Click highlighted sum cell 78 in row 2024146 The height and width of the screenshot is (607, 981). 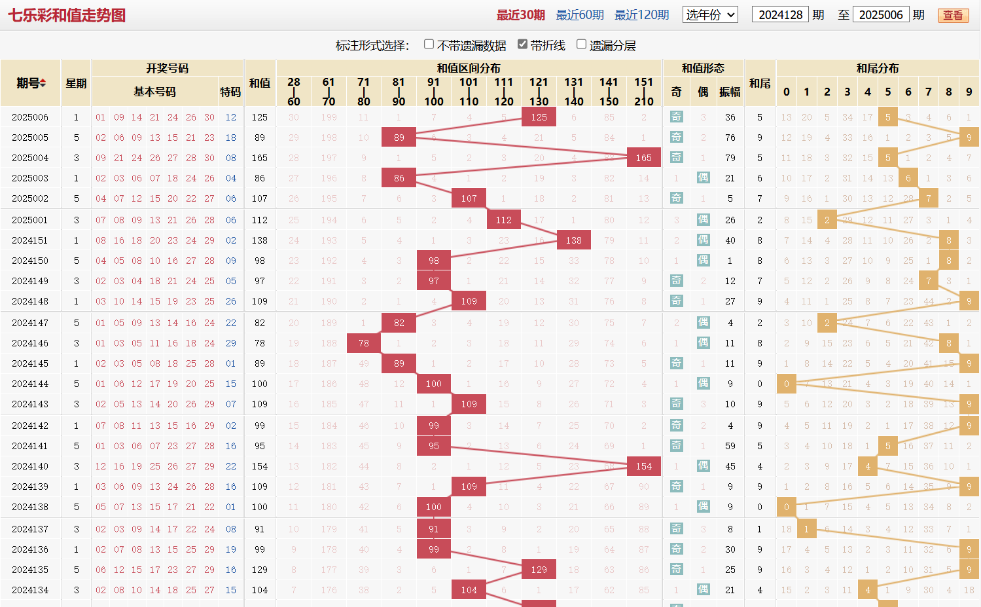(364, 343)
